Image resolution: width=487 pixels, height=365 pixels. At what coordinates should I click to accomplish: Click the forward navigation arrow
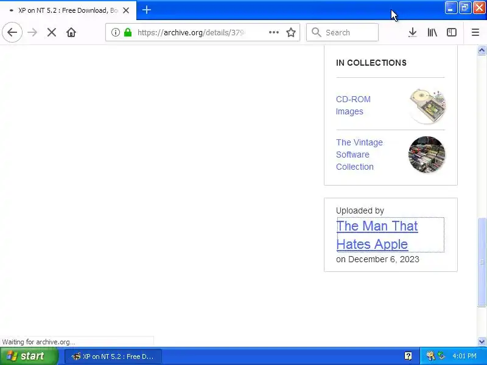tap(32, 32)
